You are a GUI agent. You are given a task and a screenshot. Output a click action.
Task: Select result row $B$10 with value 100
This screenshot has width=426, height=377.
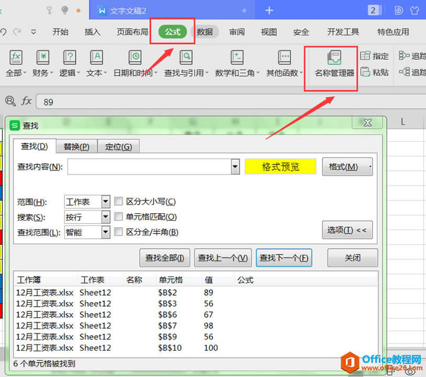coord(196,348)
